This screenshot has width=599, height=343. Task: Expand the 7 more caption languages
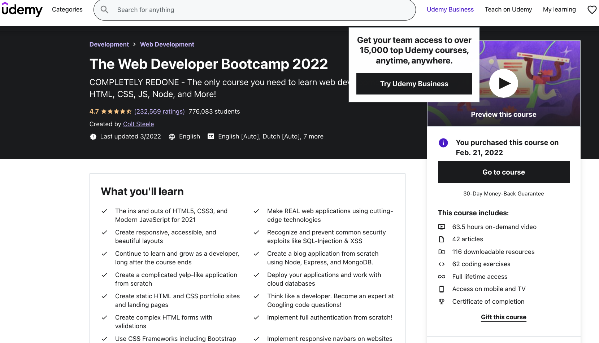(x=313, y=136)
